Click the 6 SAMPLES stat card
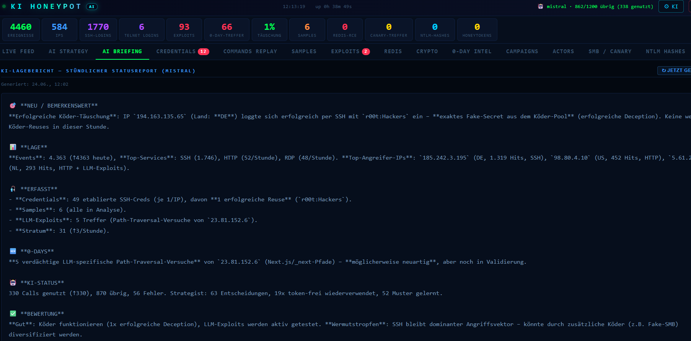Image resolution: width=691 pixels, height=341 pixels. [307, 29]
